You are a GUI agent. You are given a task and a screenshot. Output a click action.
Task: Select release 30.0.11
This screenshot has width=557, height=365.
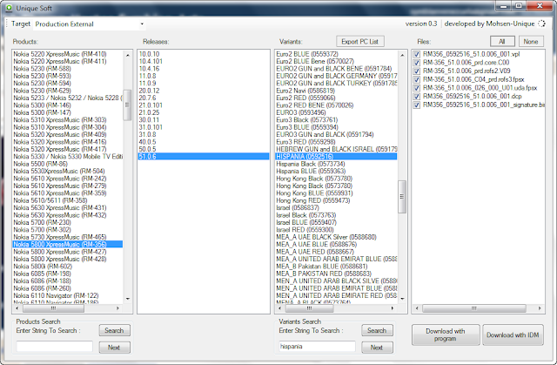(149, 119)
